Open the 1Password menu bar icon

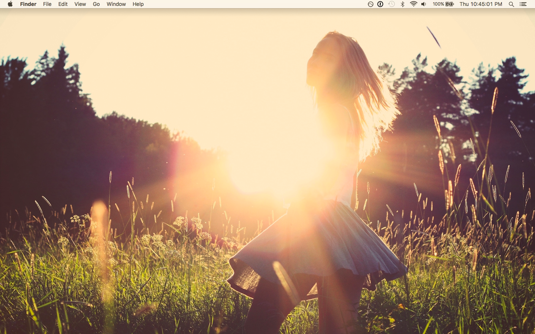pyautogui.click(x=380, y=4)
